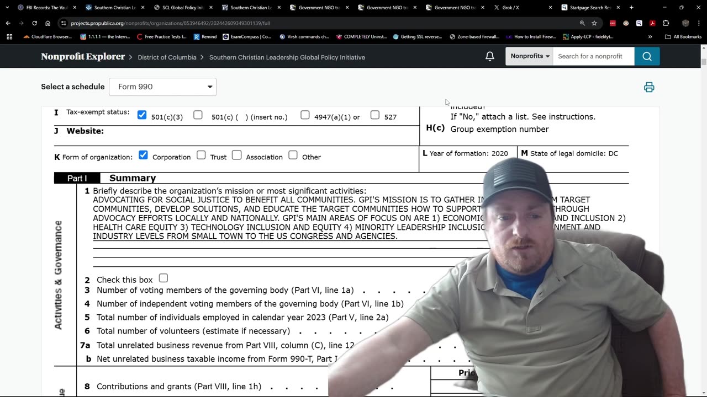Switch to Grok / X tab
The width and height of the screenshot is (707, 397).
[x=524, y=8]
